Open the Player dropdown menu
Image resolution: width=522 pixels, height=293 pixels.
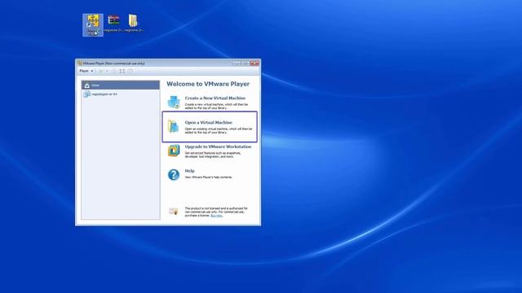click(86, 71)
